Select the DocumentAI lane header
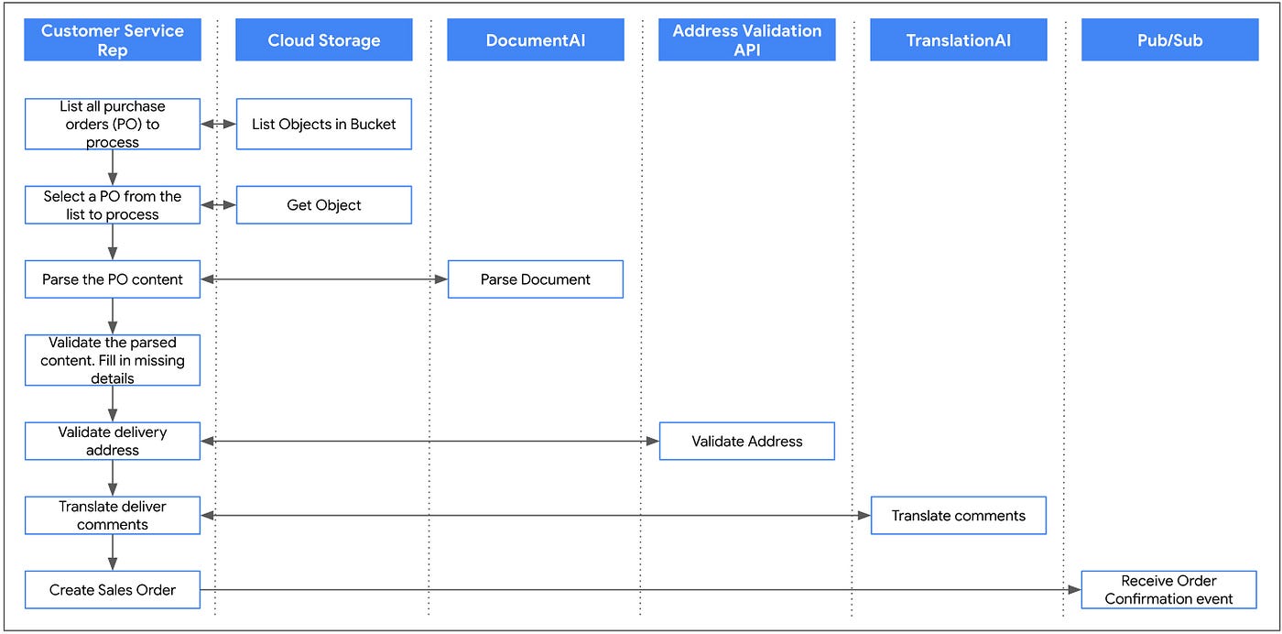This screenshot has width=1282, height=634. coord(535,39)
